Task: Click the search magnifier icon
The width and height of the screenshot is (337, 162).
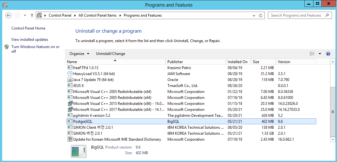Action: coord(327,15)
